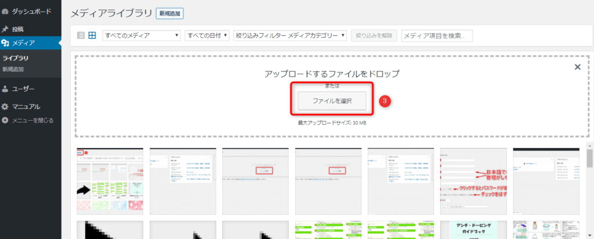Click the Manual gear icon
Viewport: 594px width, 239px height.
pos(5,107)
